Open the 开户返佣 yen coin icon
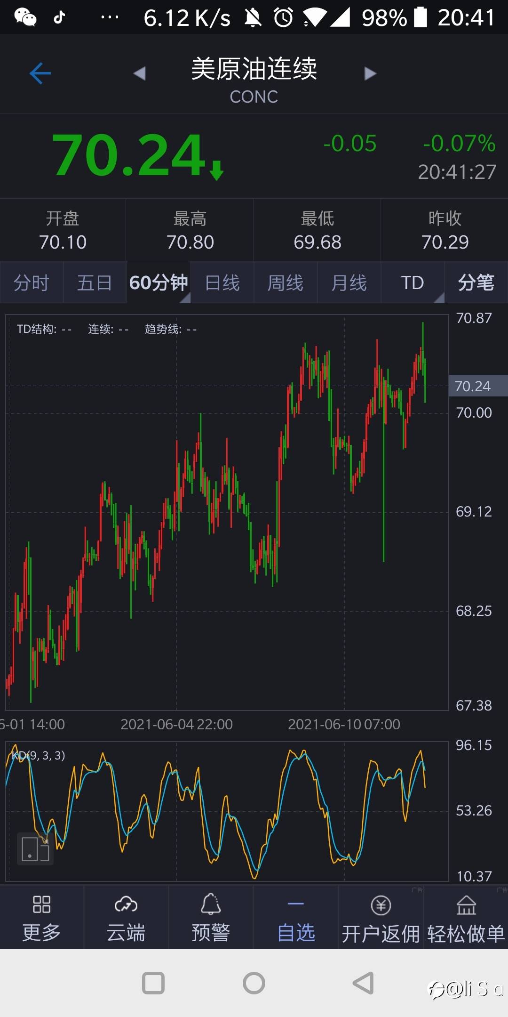The height and width of the screenshot is (1017, 508). tap(381, 905)
